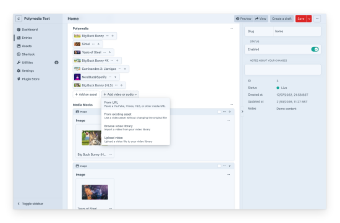The height and width of the screenshot is (223, 340).
Task: Click move handle of second Image block
Action: pos(229,166)
